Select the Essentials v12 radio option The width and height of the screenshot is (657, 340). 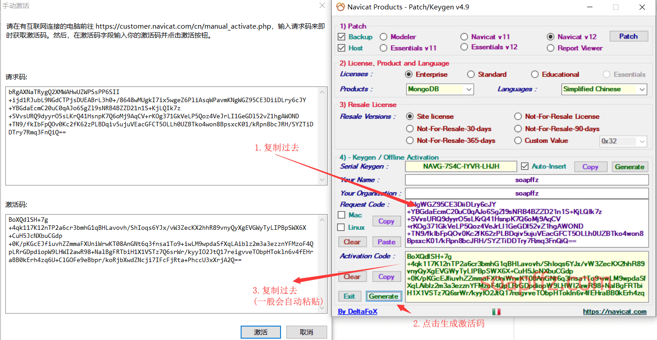[464, 47]
